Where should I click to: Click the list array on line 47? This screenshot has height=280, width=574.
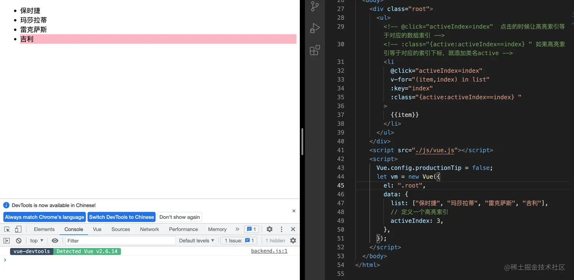[x=470, y=203]
